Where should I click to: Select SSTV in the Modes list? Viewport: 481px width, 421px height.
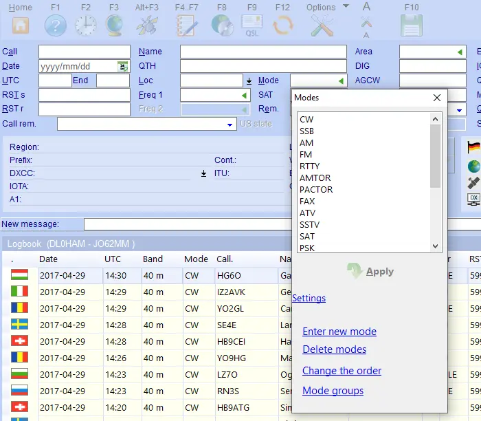(309, 224)
